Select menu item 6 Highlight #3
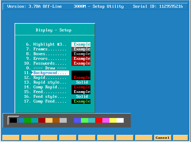The width and height of the screenshot is (191, 142). (46, 44)
